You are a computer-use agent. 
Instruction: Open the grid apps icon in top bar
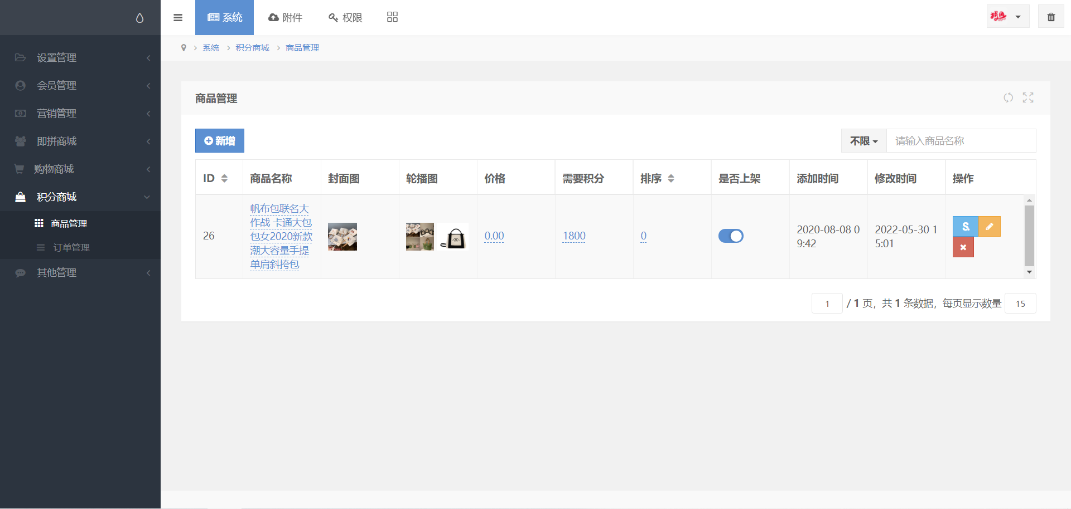(x=392, y=17)
